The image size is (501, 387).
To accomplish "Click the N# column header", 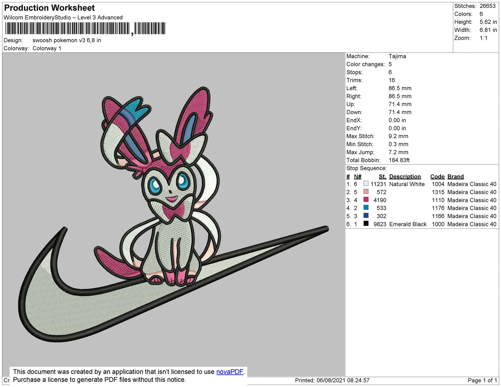I will point(357,176).
